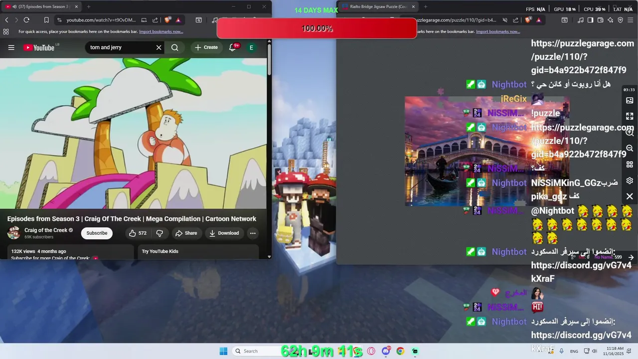Screen dimensions: 638x359
Task: Open the 'E' account avatar menu
Action: [251, 47]
